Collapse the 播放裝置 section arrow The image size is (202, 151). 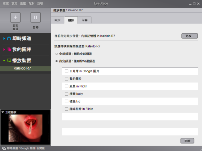[x=4, y=60]
